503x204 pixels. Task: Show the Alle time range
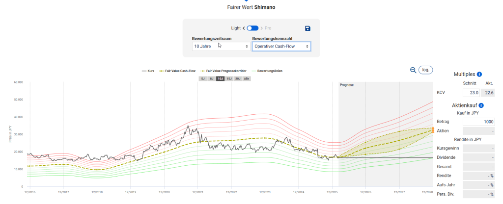pos(247,78)
